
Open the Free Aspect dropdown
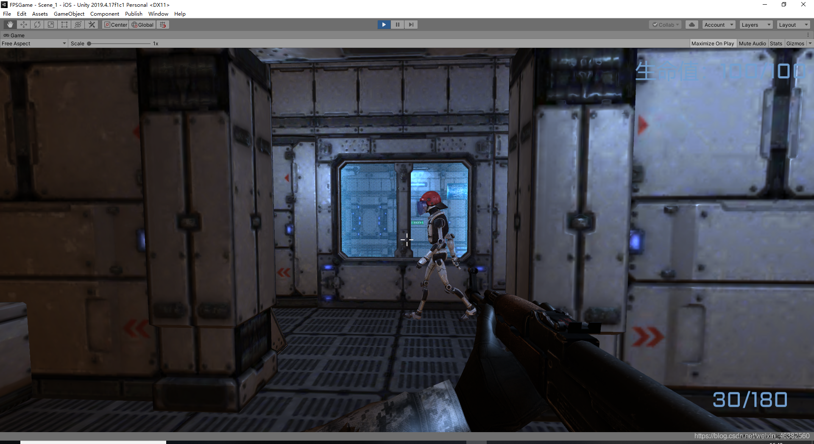[34, 44]
